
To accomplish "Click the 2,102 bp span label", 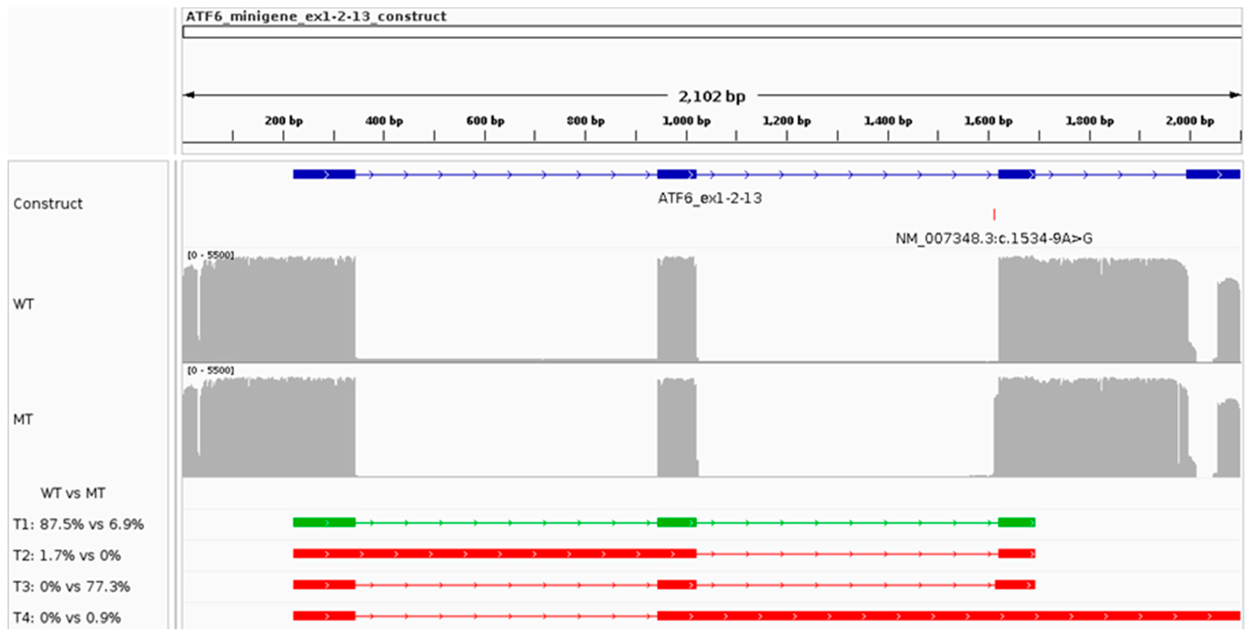I will (712, 96).
